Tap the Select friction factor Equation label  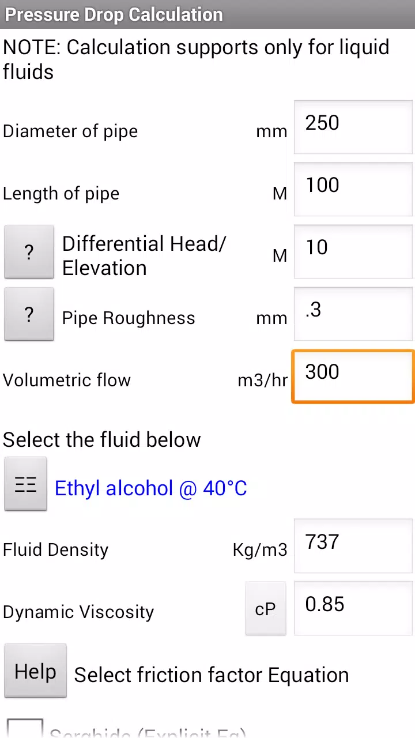pyautogui.click(x=212, y=675)
